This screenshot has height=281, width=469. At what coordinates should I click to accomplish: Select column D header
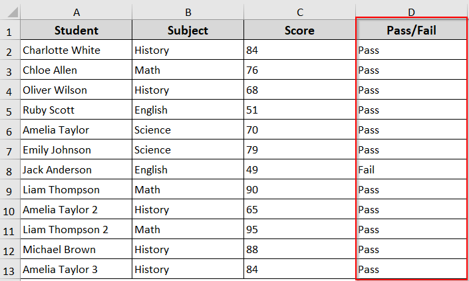tap(411, 11)
